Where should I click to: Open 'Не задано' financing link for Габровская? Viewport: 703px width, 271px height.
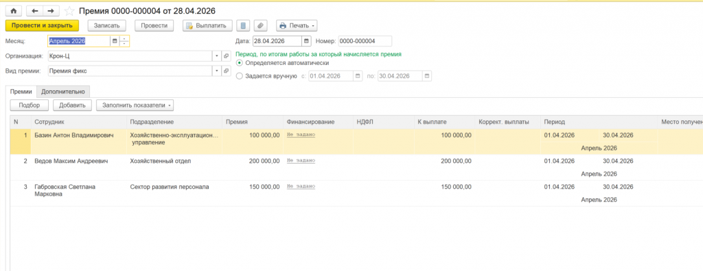[301, 186]
